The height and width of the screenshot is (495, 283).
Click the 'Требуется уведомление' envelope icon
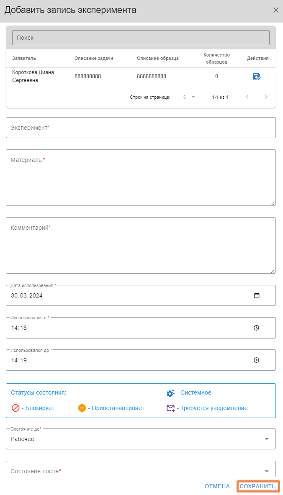tap(170, 408)
